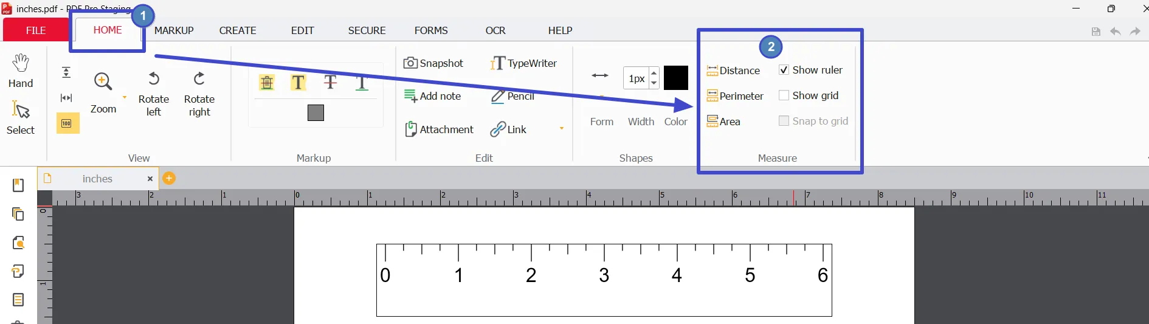Screen dimensions: 1149x324
Task: Select the Hand tool
Action: pyautogui.click(x=21, y=71)
